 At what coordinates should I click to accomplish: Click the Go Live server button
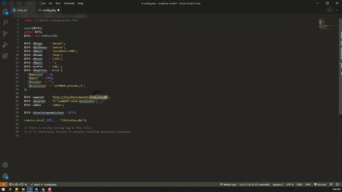click(320, 185)
